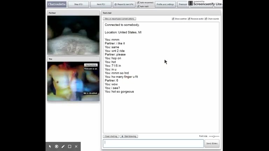269x151 pixels.
Task: View or report past conversations
Action: 119,19
